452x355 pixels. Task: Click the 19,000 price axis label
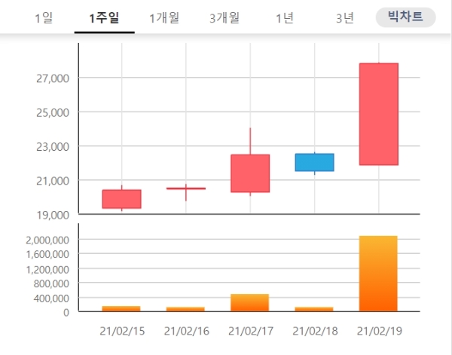click(53, 215)
